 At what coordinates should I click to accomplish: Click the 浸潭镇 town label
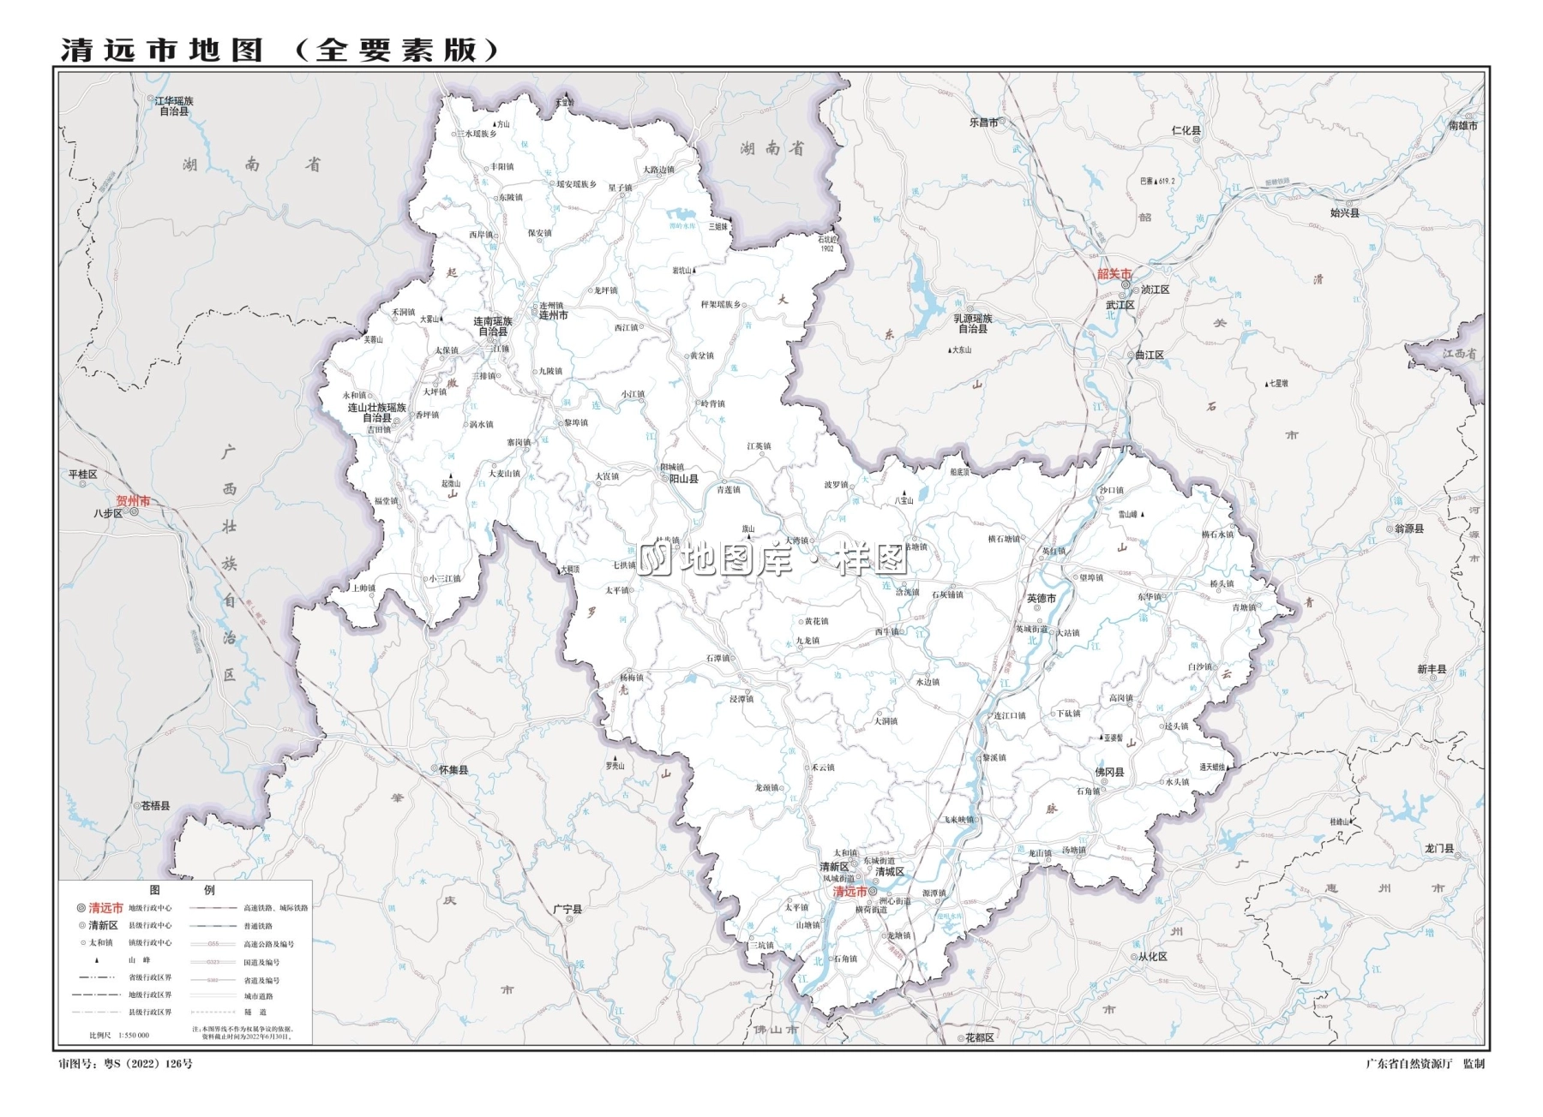pos(741,699)
